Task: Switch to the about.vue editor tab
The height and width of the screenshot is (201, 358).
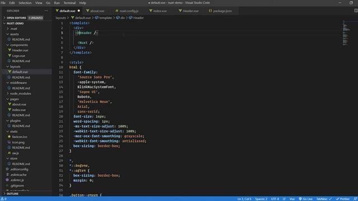Action: point(97,11)
